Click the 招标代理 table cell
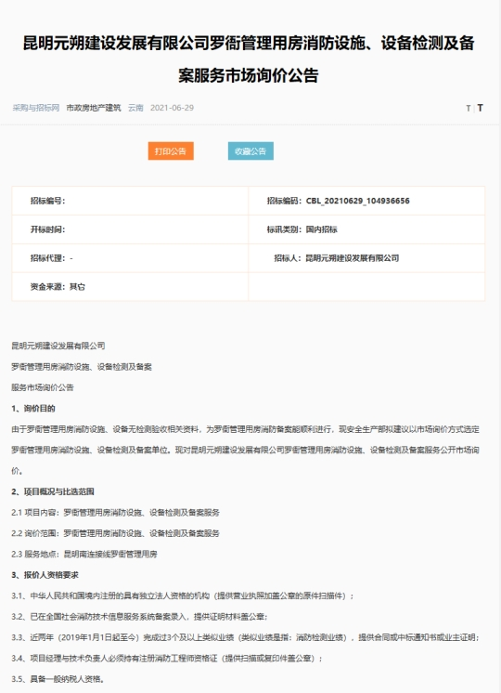 coord(130,258)
